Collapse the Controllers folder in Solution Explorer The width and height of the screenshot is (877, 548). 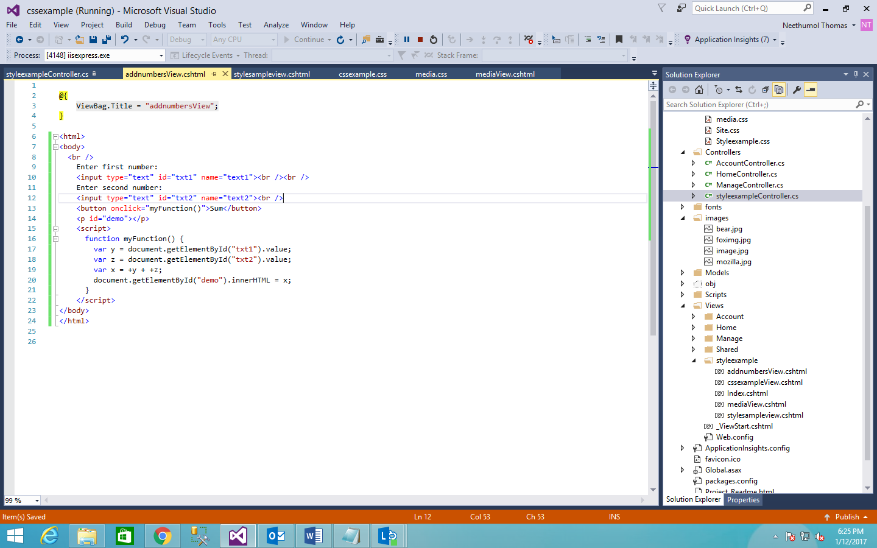(683, 152)
